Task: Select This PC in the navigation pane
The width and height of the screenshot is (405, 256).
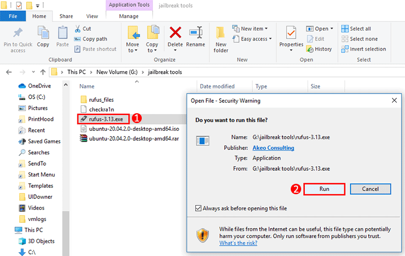Action: (29, 230)
